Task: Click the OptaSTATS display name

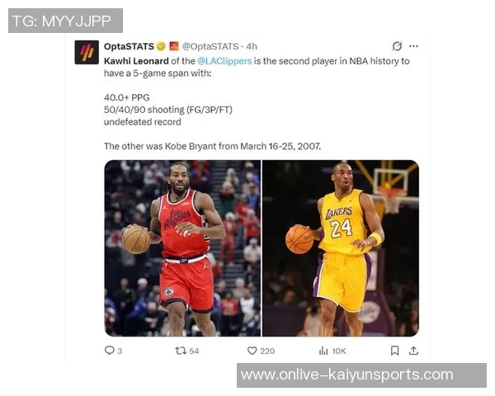Action: point(129,46)
